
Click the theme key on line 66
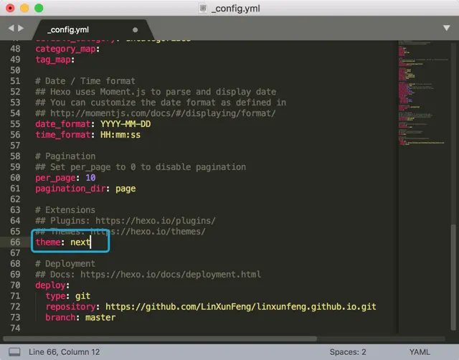point(48,242)
